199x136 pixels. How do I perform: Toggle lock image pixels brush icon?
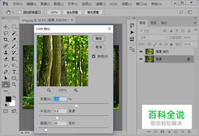[x=155, y=44]
